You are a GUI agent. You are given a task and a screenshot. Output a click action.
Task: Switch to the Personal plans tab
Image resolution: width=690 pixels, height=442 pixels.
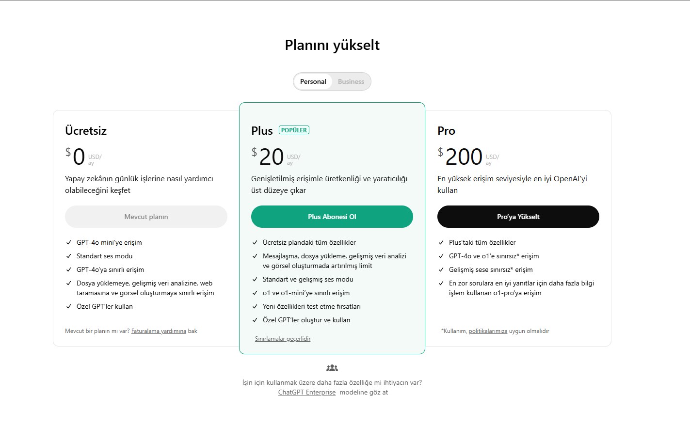click(313, 81)
